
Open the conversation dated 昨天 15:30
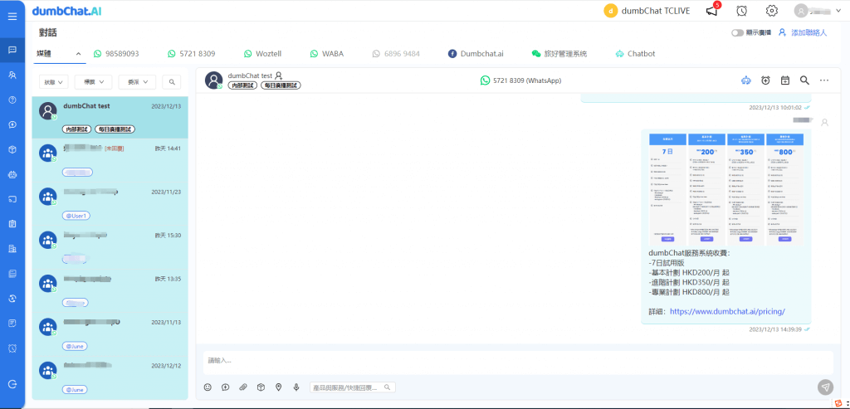(x=110, y=247)
